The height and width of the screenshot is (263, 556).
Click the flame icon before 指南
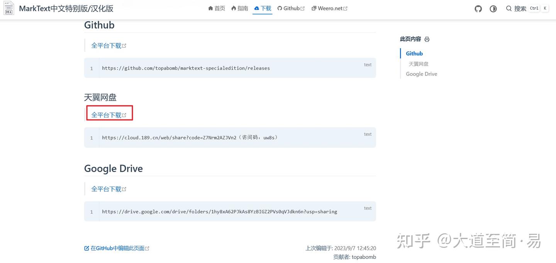(x=234, y=8)
